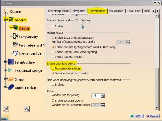Click the Mechanical Design category icon

coord(10,70)
